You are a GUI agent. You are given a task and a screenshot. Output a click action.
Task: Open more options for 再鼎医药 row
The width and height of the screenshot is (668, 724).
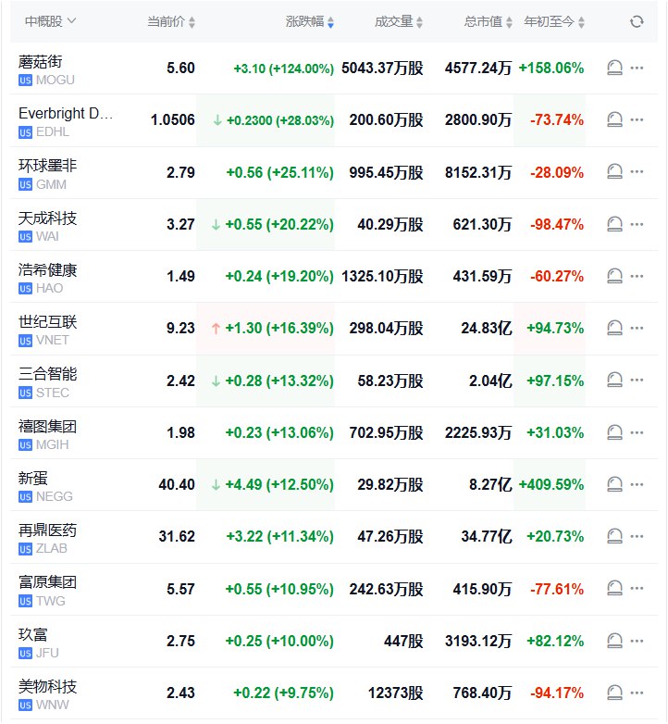click(637, 536)
